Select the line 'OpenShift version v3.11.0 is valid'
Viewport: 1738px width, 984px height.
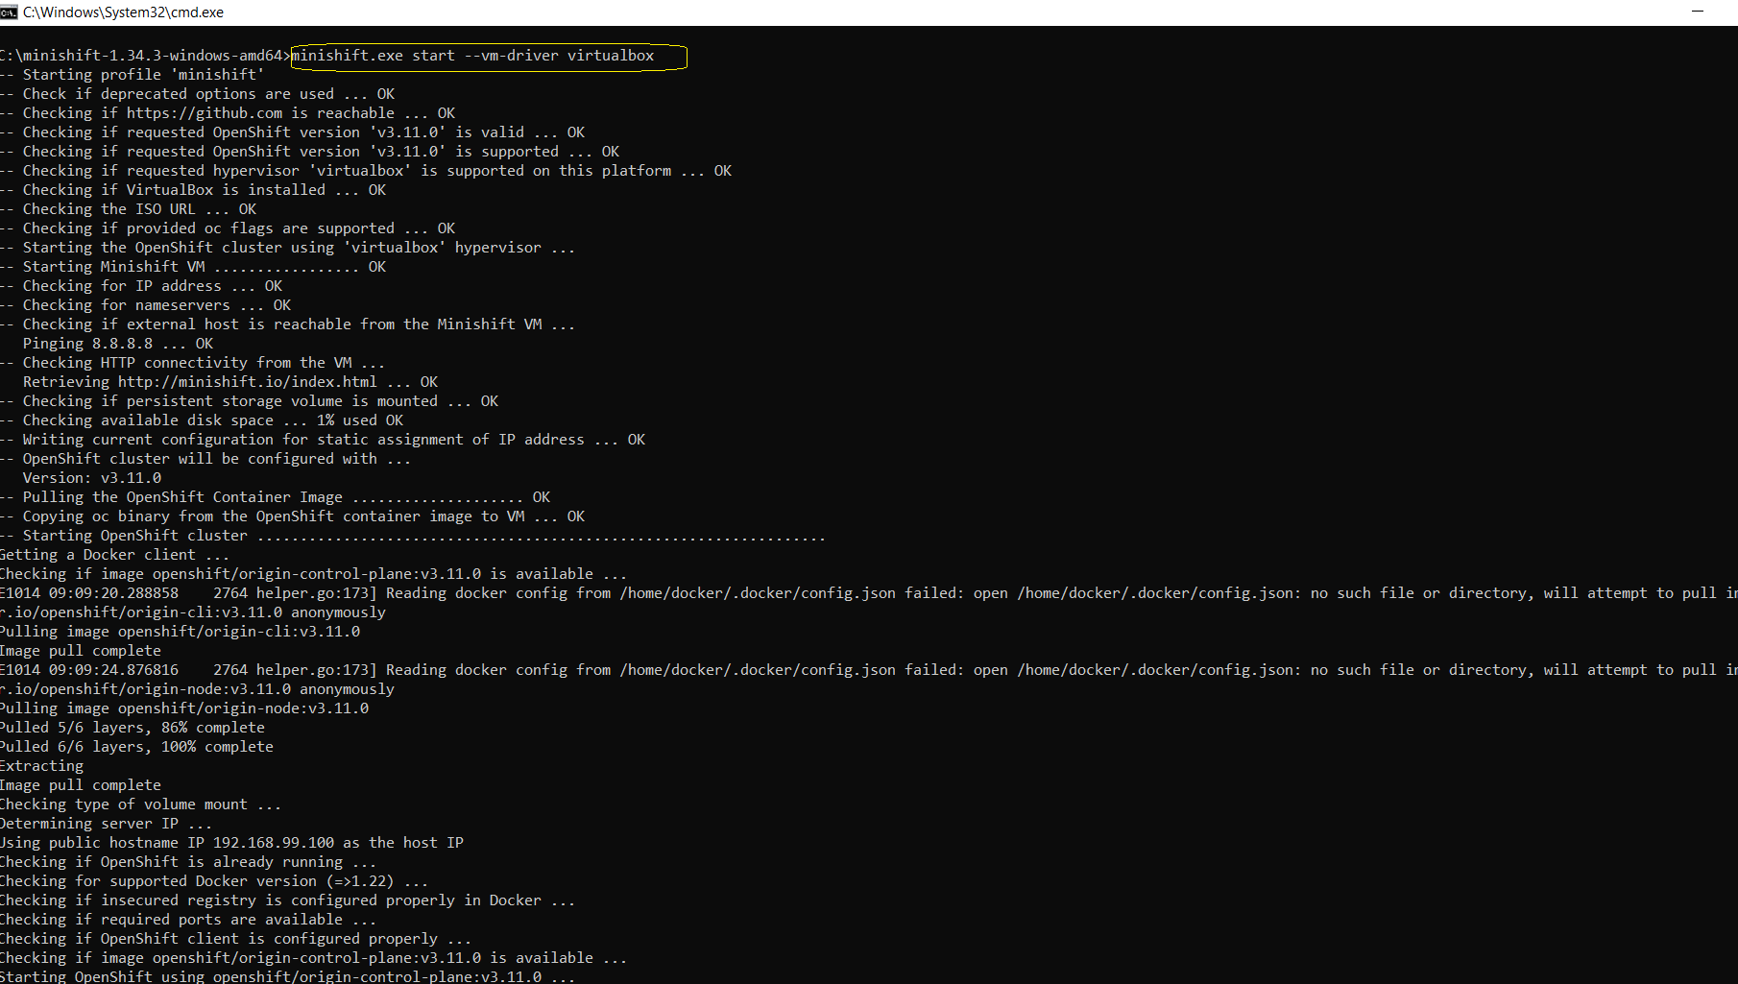click(292, 132)
